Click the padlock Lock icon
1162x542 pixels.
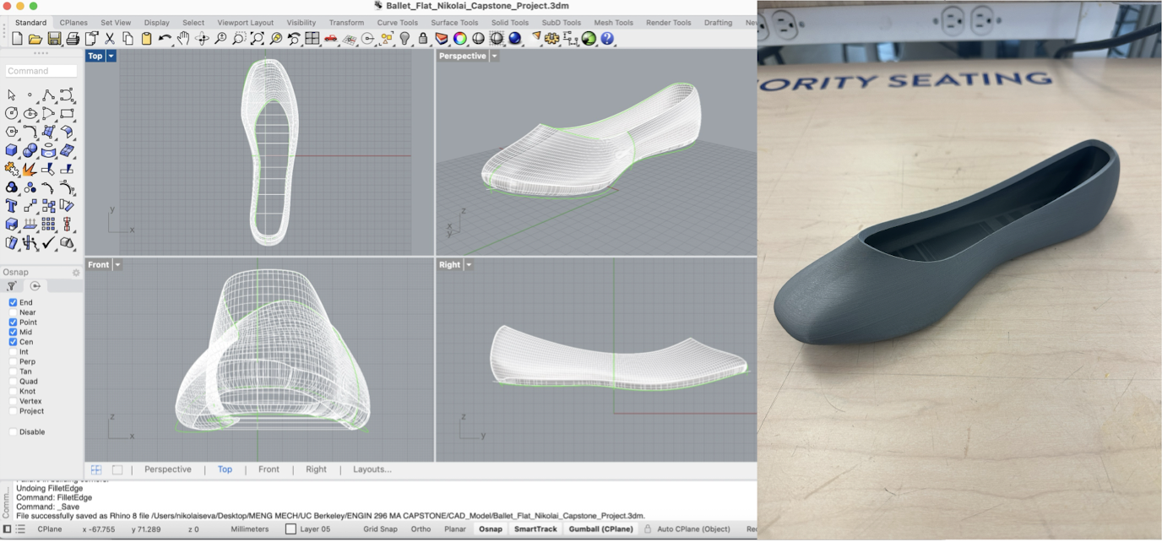pos(423,39)
